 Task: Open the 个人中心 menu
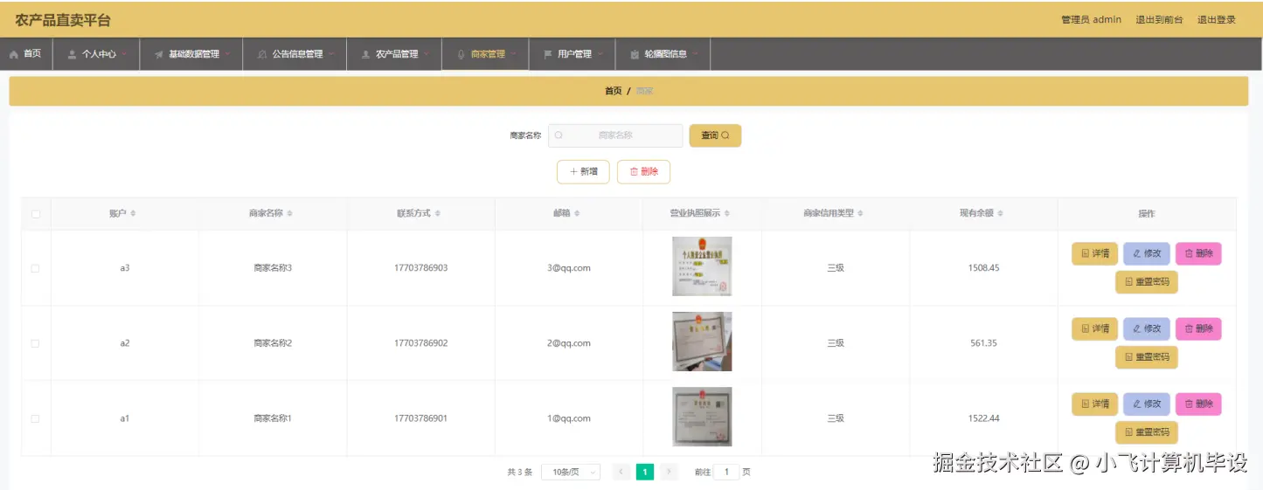click(x=96, y=54)
